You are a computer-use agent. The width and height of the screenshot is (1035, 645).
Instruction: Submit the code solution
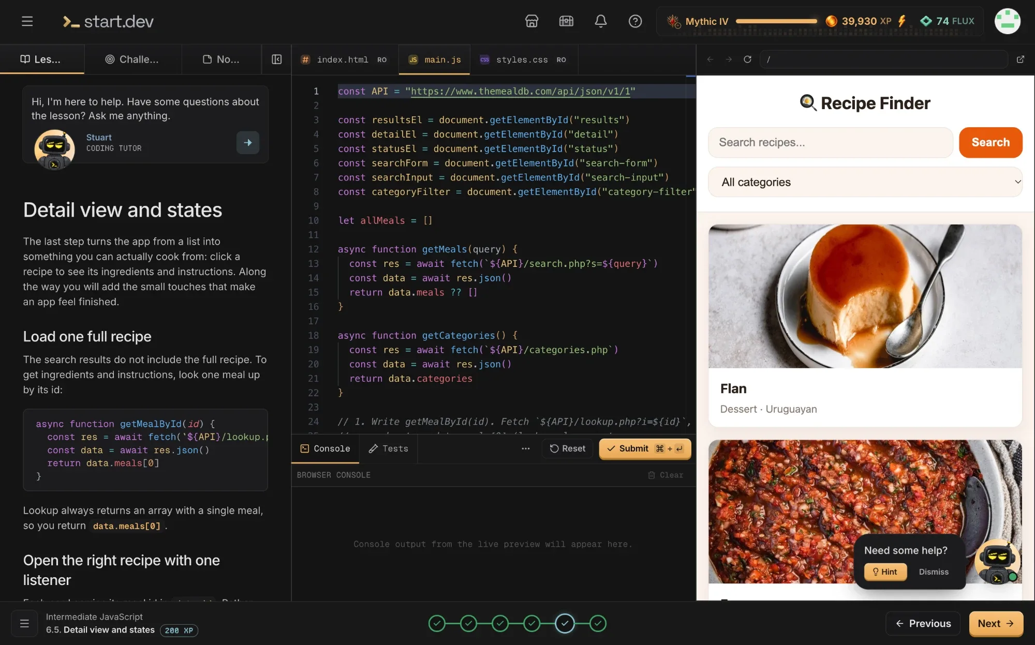[x=645, y=448]
